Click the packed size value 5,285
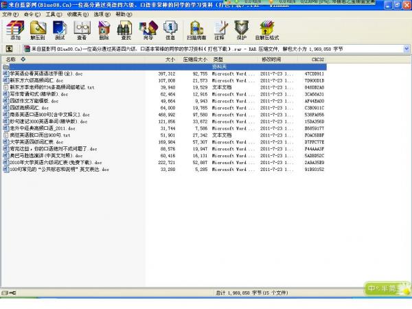 coord(201,169)
